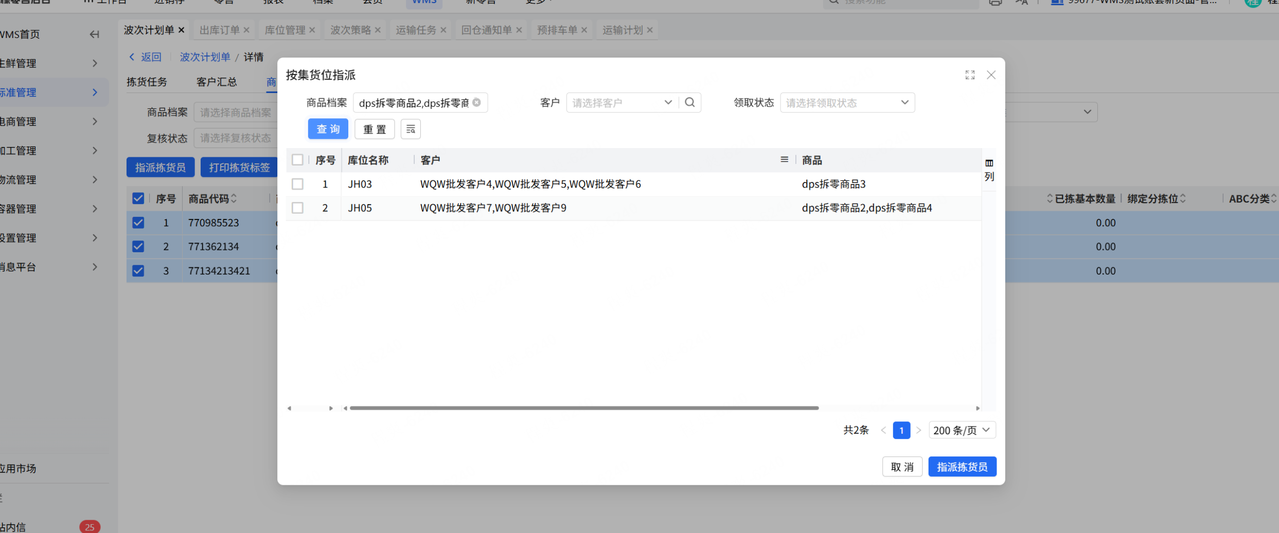This screenshot has width=1279, height=533.
Task: Close the 波次策略 tab
Action: [x=378, y=30]
